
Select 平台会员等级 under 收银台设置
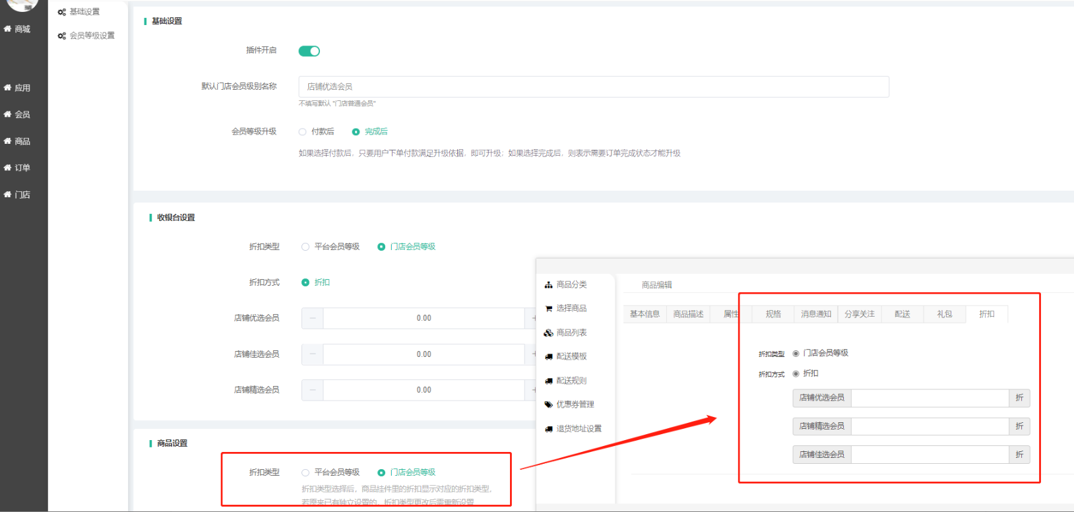point(305,247)
